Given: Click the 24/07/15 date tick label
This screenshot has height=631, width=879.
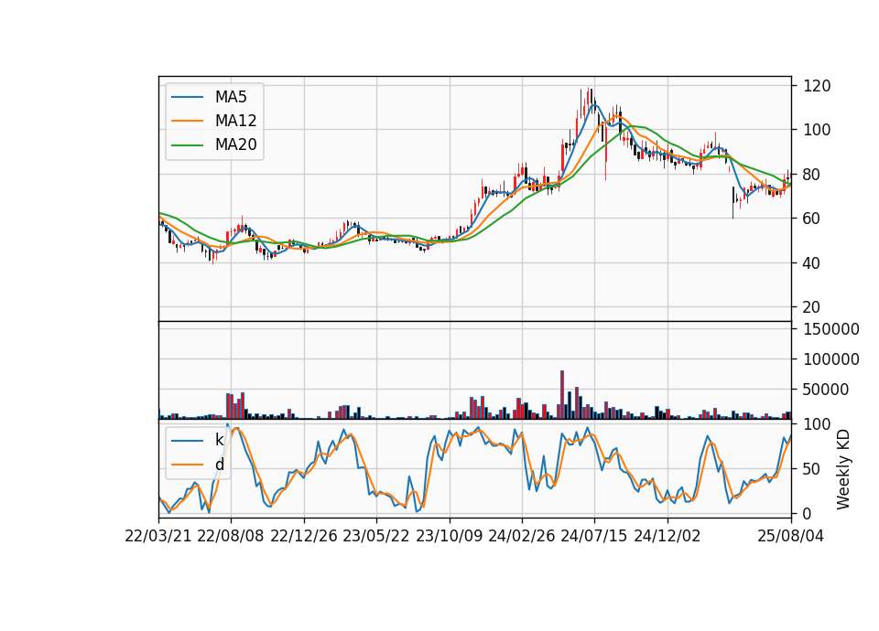Looking at the screenshot, I should (x=594, y=537).
